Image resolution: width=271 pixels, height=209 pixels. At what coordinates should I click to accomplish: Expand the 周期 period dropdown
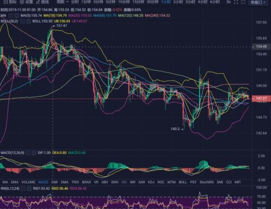click(62, 2)
